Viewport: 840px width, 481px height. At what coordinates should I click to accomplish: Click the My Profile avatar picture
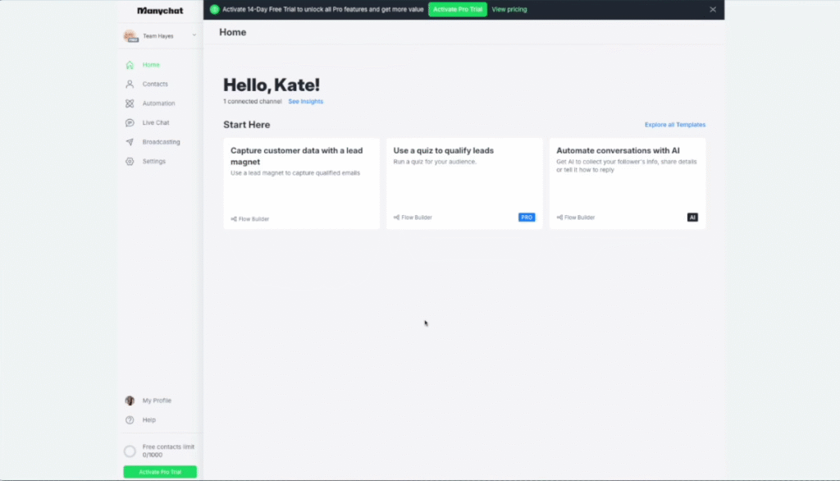pos(130,401)
